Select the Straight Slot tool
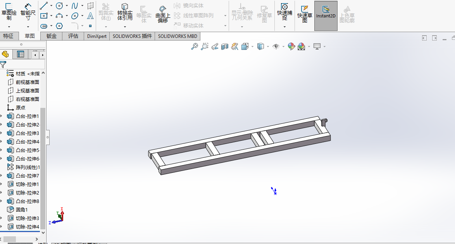 click(44, 26)
